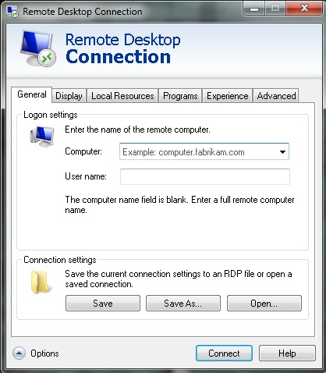The height and width of the screenshot is (373, 326).
Task: Click 'Save the current connection settings' description
Action: point(179,279)
